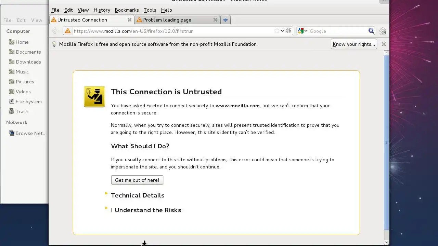Open file manager View menu
438x246 pixels.
37,20
